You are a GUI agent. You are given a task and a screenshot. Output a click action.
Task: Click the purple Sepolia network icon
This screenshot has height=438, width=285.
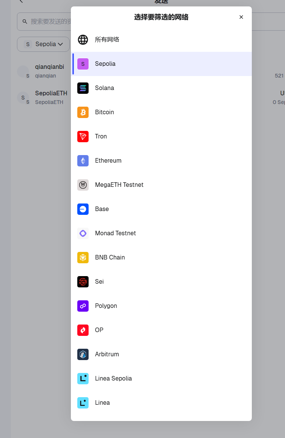(83, 64)
